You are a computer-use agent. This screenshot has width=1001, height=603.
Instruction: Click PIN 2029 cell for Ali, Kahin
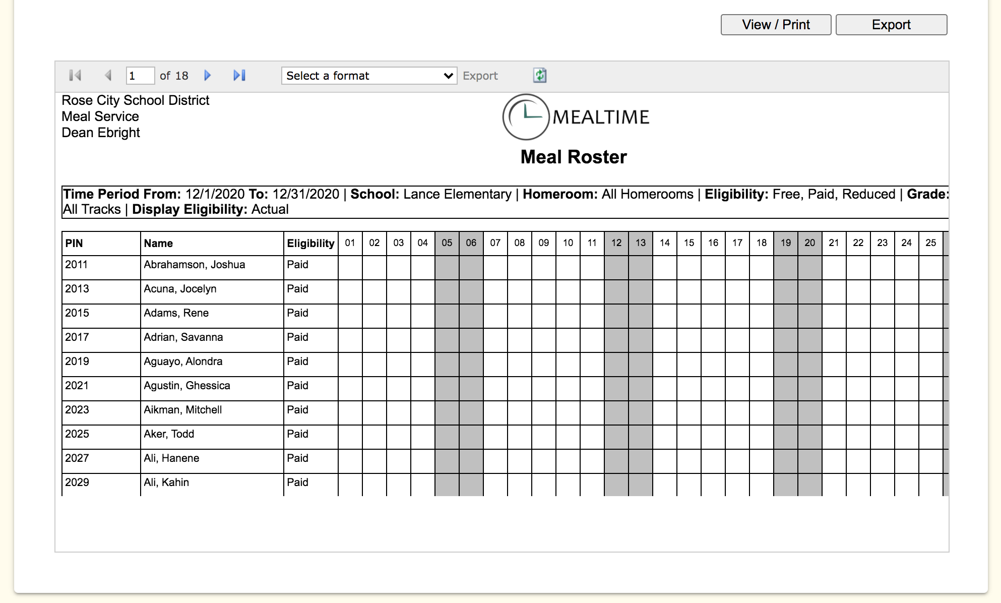[x=77, y=483]
